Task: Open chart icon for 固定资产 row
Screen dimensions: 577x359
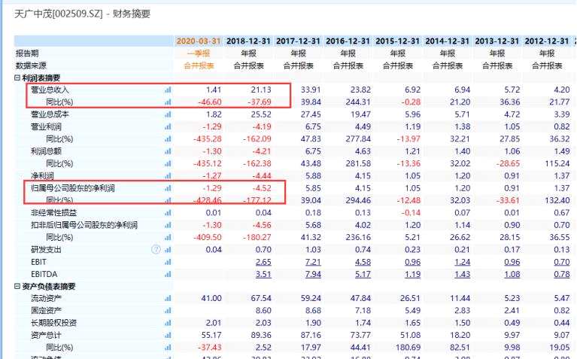Action: (x=168, y=310)
